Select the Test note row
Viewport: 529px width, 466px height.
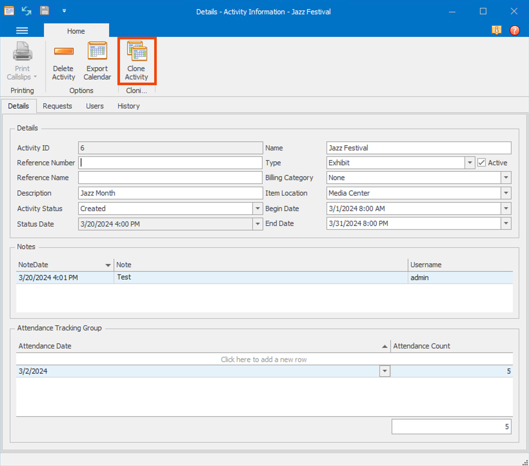(x=260, y=278)
